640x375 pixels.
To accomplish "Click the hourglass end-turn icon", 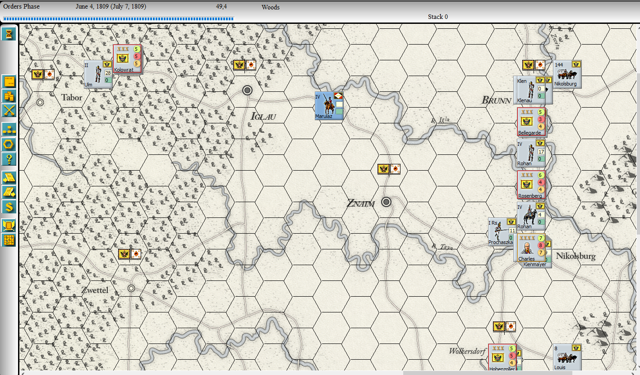I will point(9,34).
